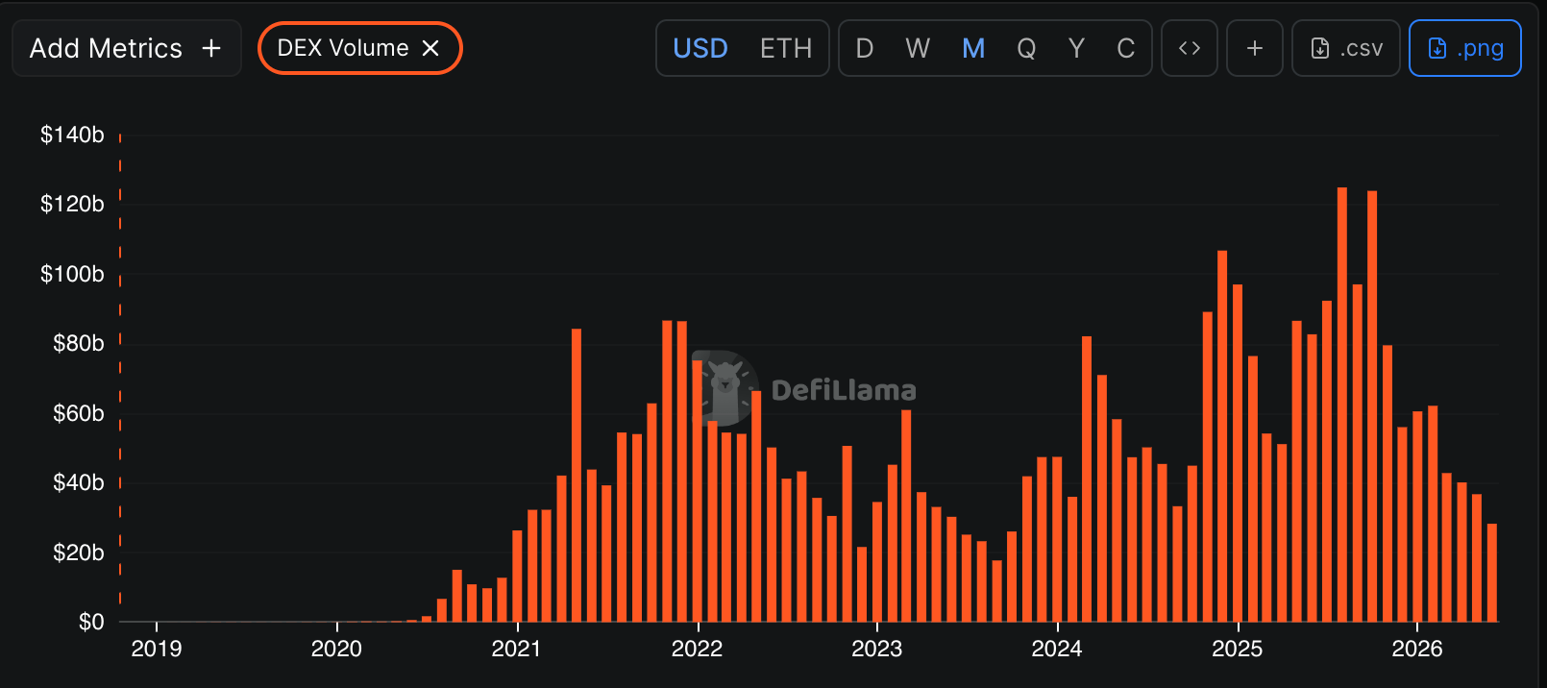Click the 2020 x-axis label
The height and width of the screenshot is (688, 1547).
click(x=336, y=649)
